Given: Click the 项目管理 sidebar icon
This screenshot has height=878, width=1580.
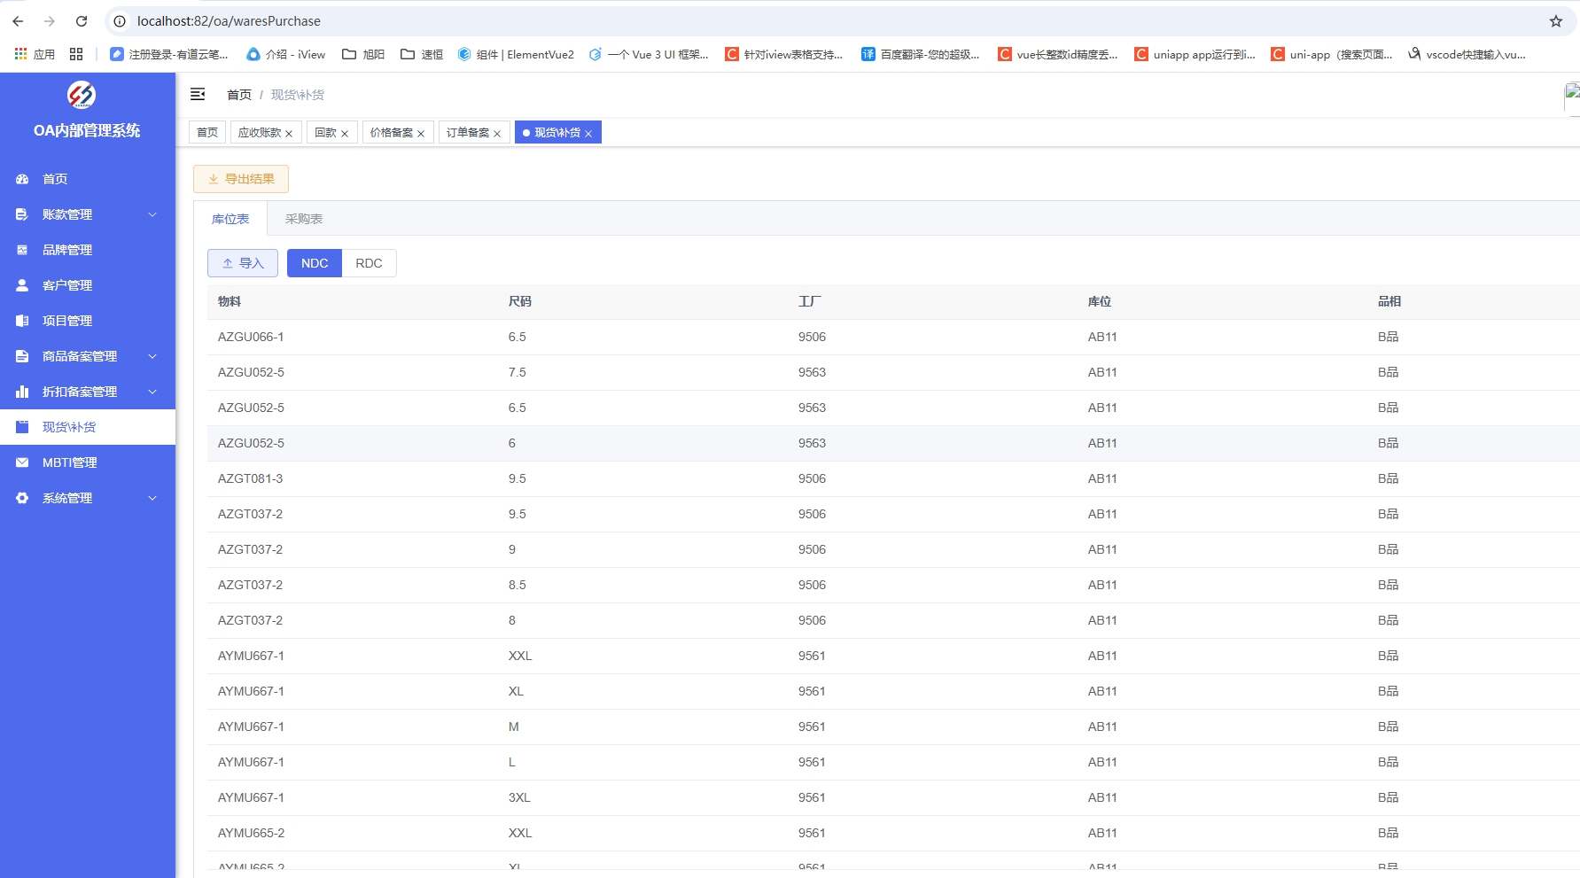Looking at the screenshot, I should pyautogui.click(x=22, y=321).
